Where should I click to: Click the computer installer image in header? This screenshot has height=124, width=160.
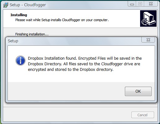pos(148,18)
